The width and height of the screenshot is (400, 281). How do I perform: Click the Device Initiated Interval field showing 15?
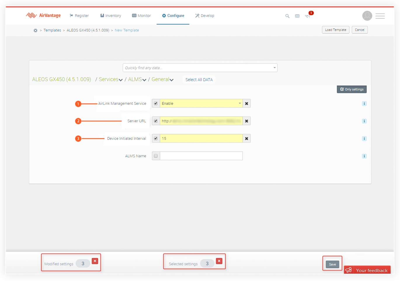tap(201, 139)
